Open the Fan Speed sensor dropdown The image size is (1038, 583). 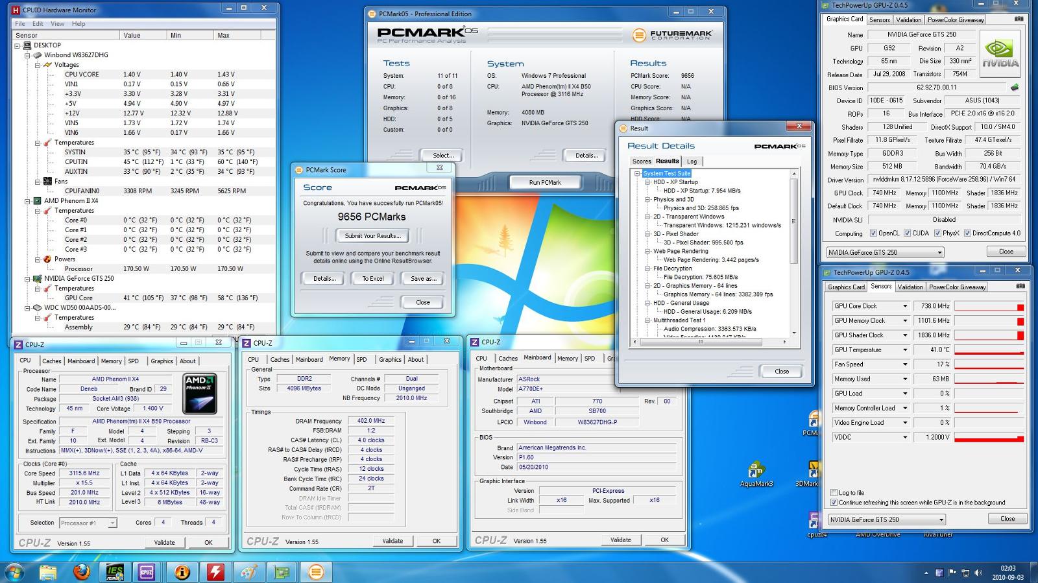(x=905, y=364)
